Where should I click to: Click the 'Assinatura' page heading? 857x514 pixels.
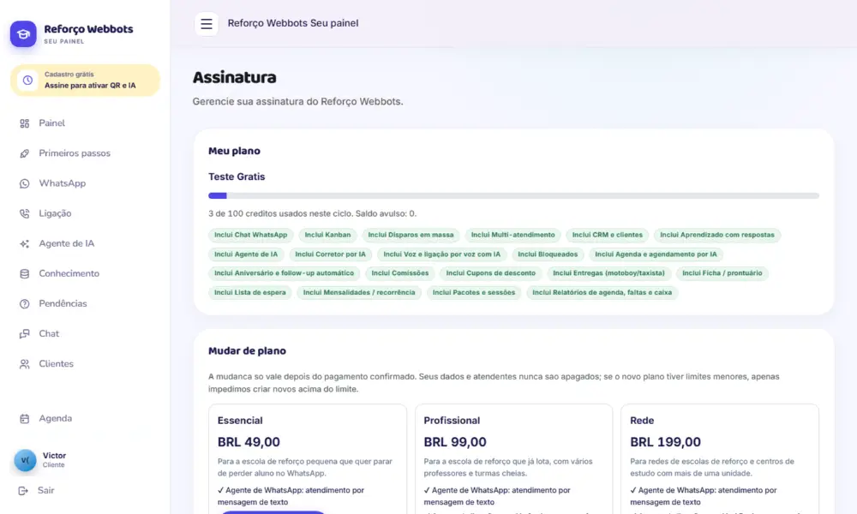235,78
